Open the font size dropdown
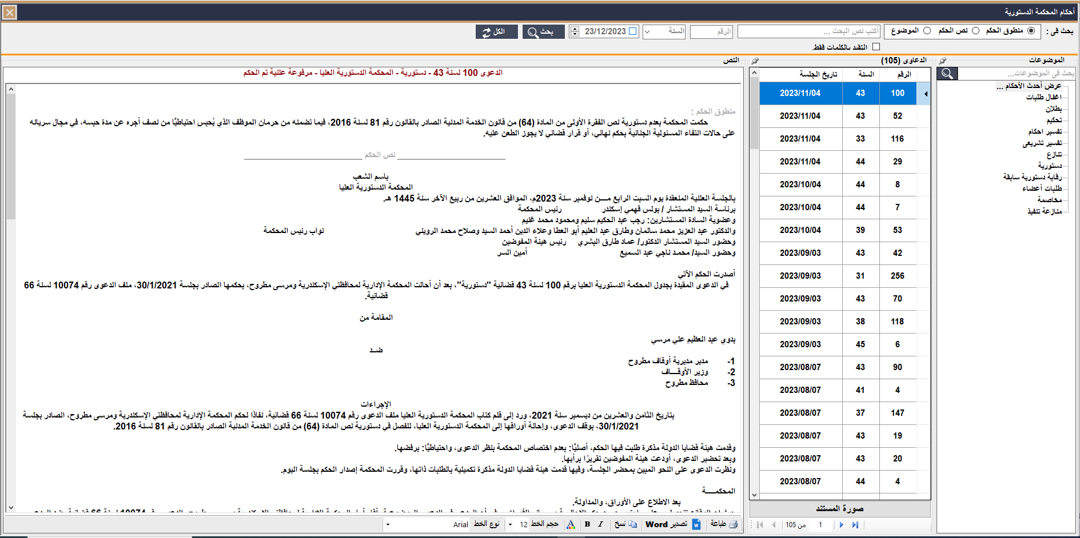Screen dimensions: 1080x538 point(511,524)
